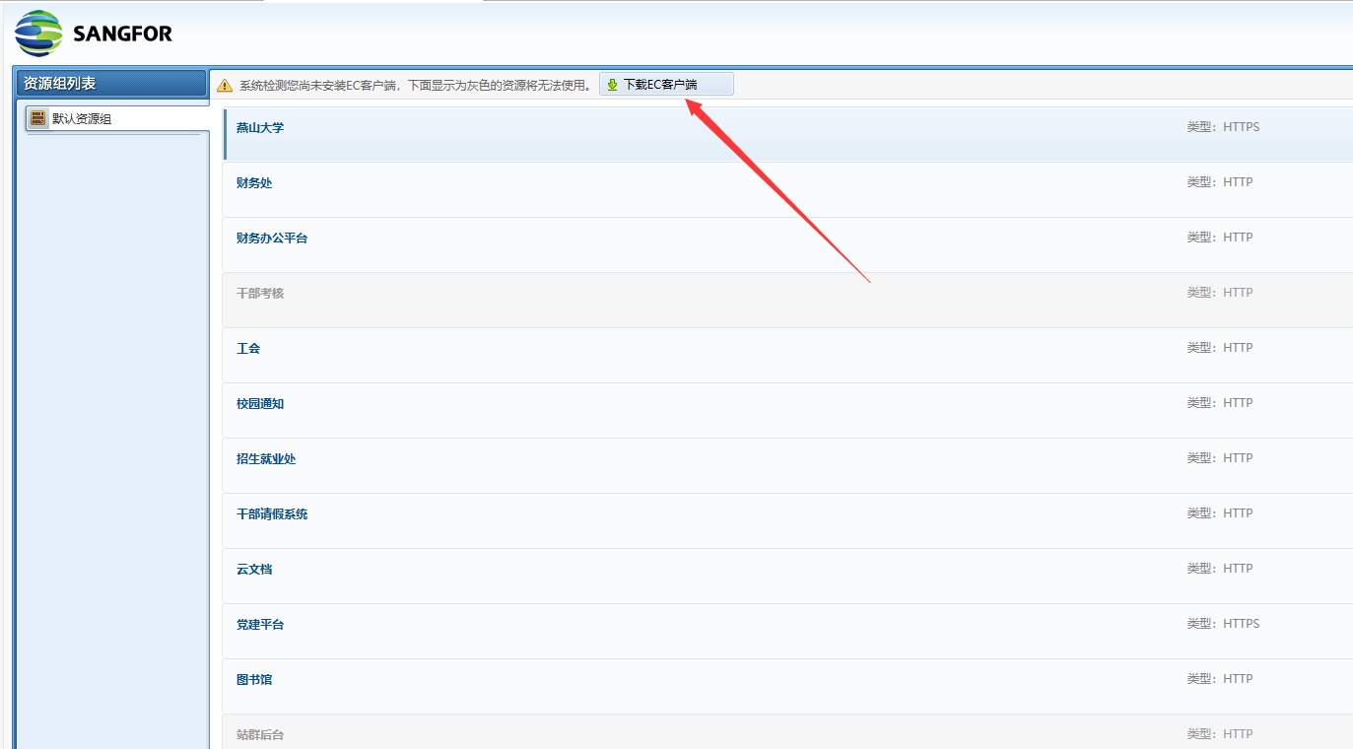Open the 招生就业处 resource
This screenshot has width=1353, height=749.
[x=266, y=459]
